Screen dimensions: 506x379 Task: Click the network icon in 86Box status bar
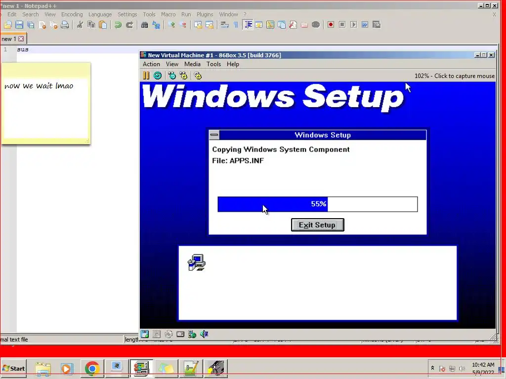pos(192,334)
